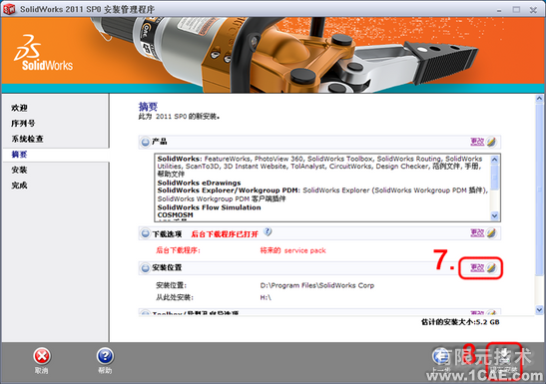Collapse the 下载选项 section
This screenshot has height=384, width=546.
145,233
